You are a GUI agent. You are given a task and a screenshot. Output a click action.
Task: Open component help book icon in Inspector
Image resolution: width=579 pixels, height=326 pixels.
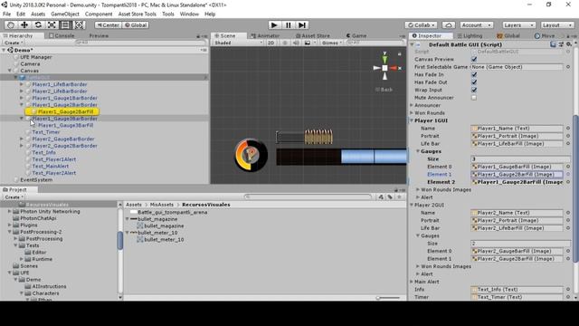tap(553, 44)
